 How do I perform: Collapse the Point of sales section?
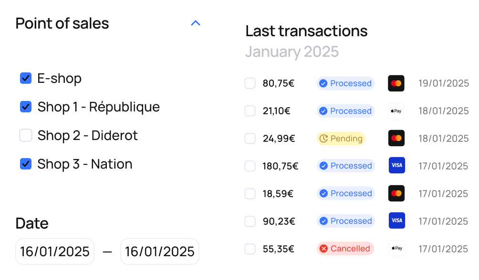coord(196,23)
